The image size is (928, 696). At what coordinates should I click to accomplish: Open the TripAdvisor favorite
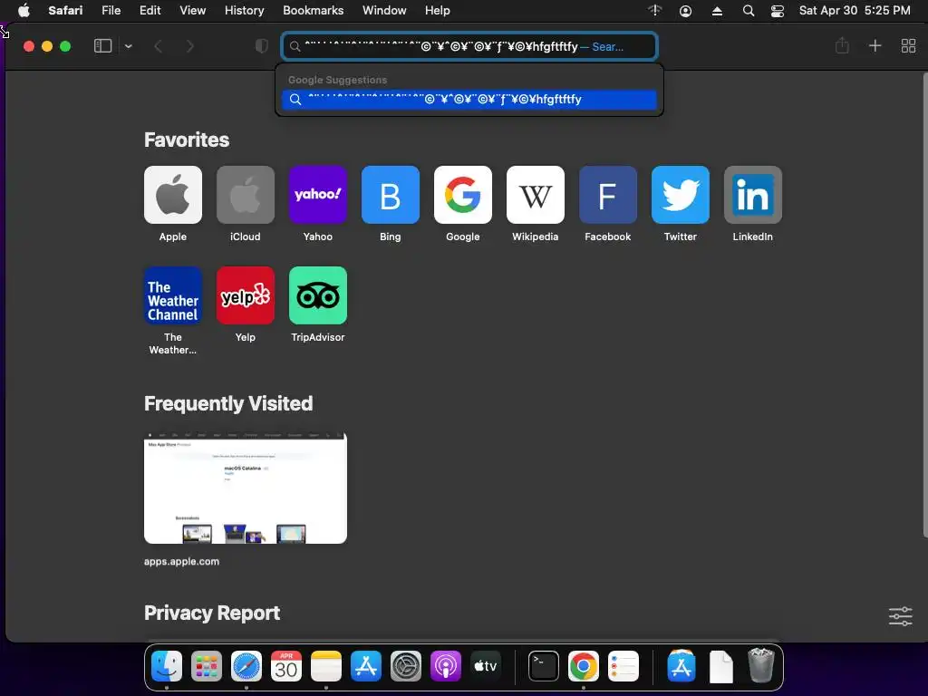click(318, 295)
